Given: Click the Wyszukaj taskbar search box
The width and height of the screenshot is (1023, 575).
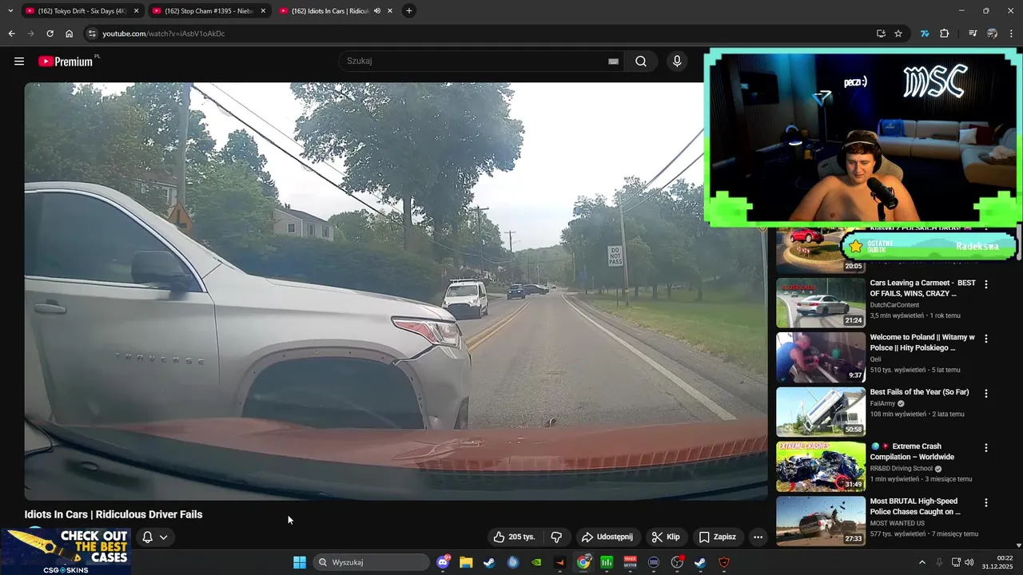Looking at the screenshot, I should click(371, 562).
